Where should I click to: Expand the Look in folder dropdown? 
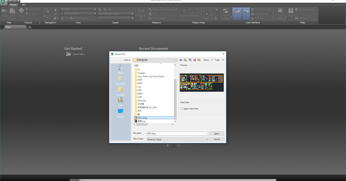tap(176, 60)
